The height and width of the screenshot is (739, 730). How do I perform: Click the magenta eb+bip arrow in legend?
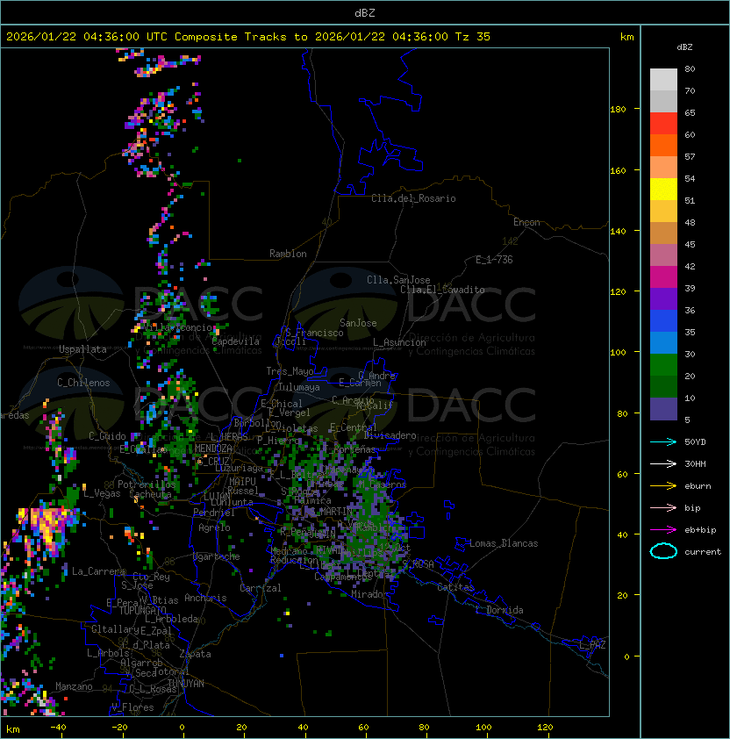663,530
